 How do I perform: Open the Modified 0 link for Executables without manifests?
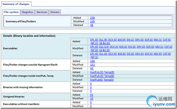(x=91, y=106)
